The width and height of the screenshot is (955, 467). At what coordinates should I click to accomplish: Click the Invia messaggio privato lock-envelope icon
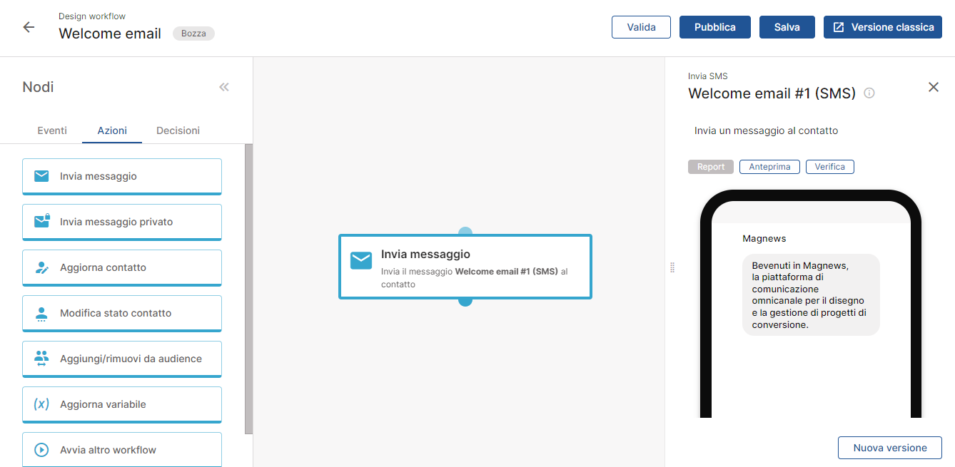[42, 221]
